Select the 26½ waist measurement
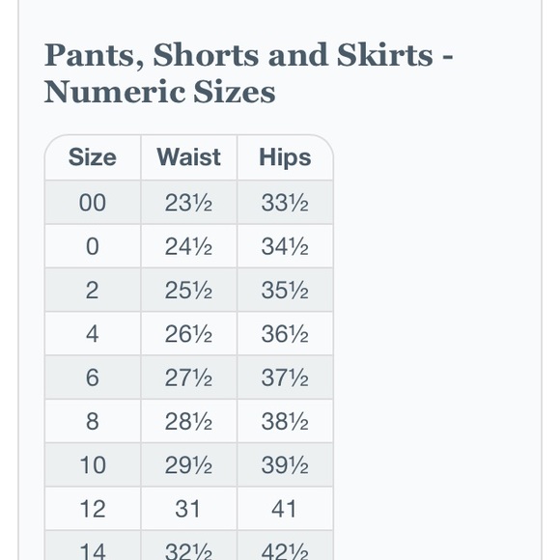Viewport: 560px width, 560px height. pyautogui.click(x=189, y=334)
